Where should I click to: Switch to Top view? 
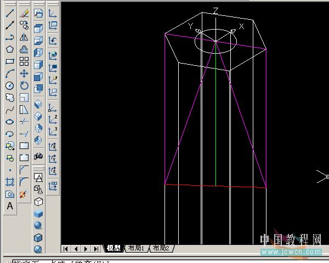tap(38, 28)
